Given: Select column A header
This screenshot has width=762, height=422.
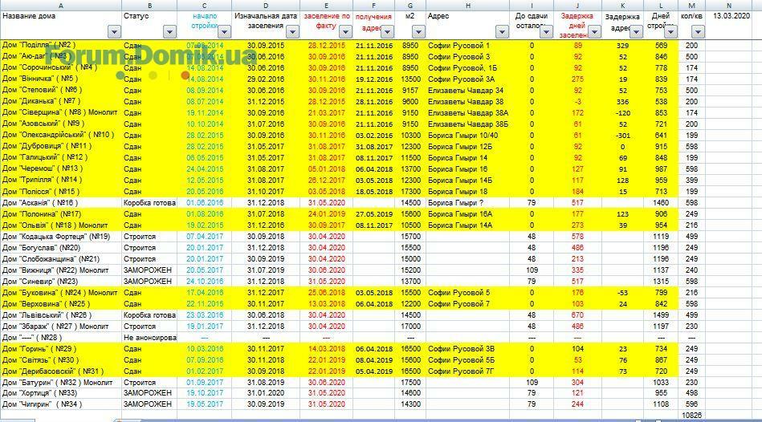Looking at the screenshot, I should [61, 6].
